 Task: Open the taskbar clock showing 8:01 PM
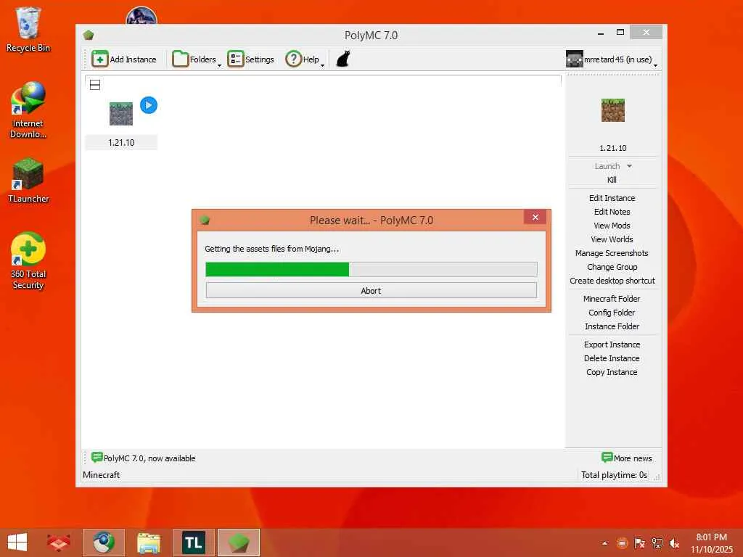click(711, 542)
